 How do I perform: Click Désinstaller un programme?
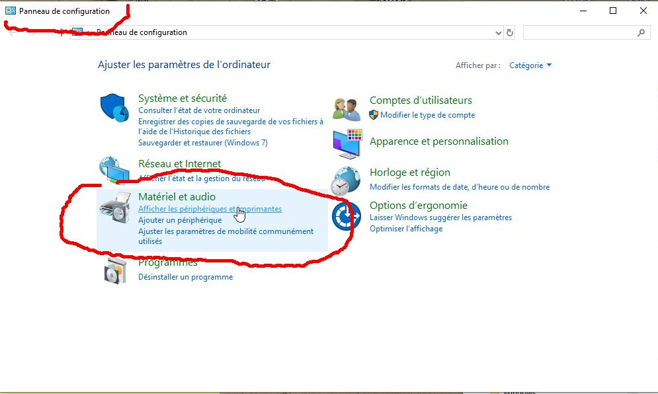click(x=185, y=277)
